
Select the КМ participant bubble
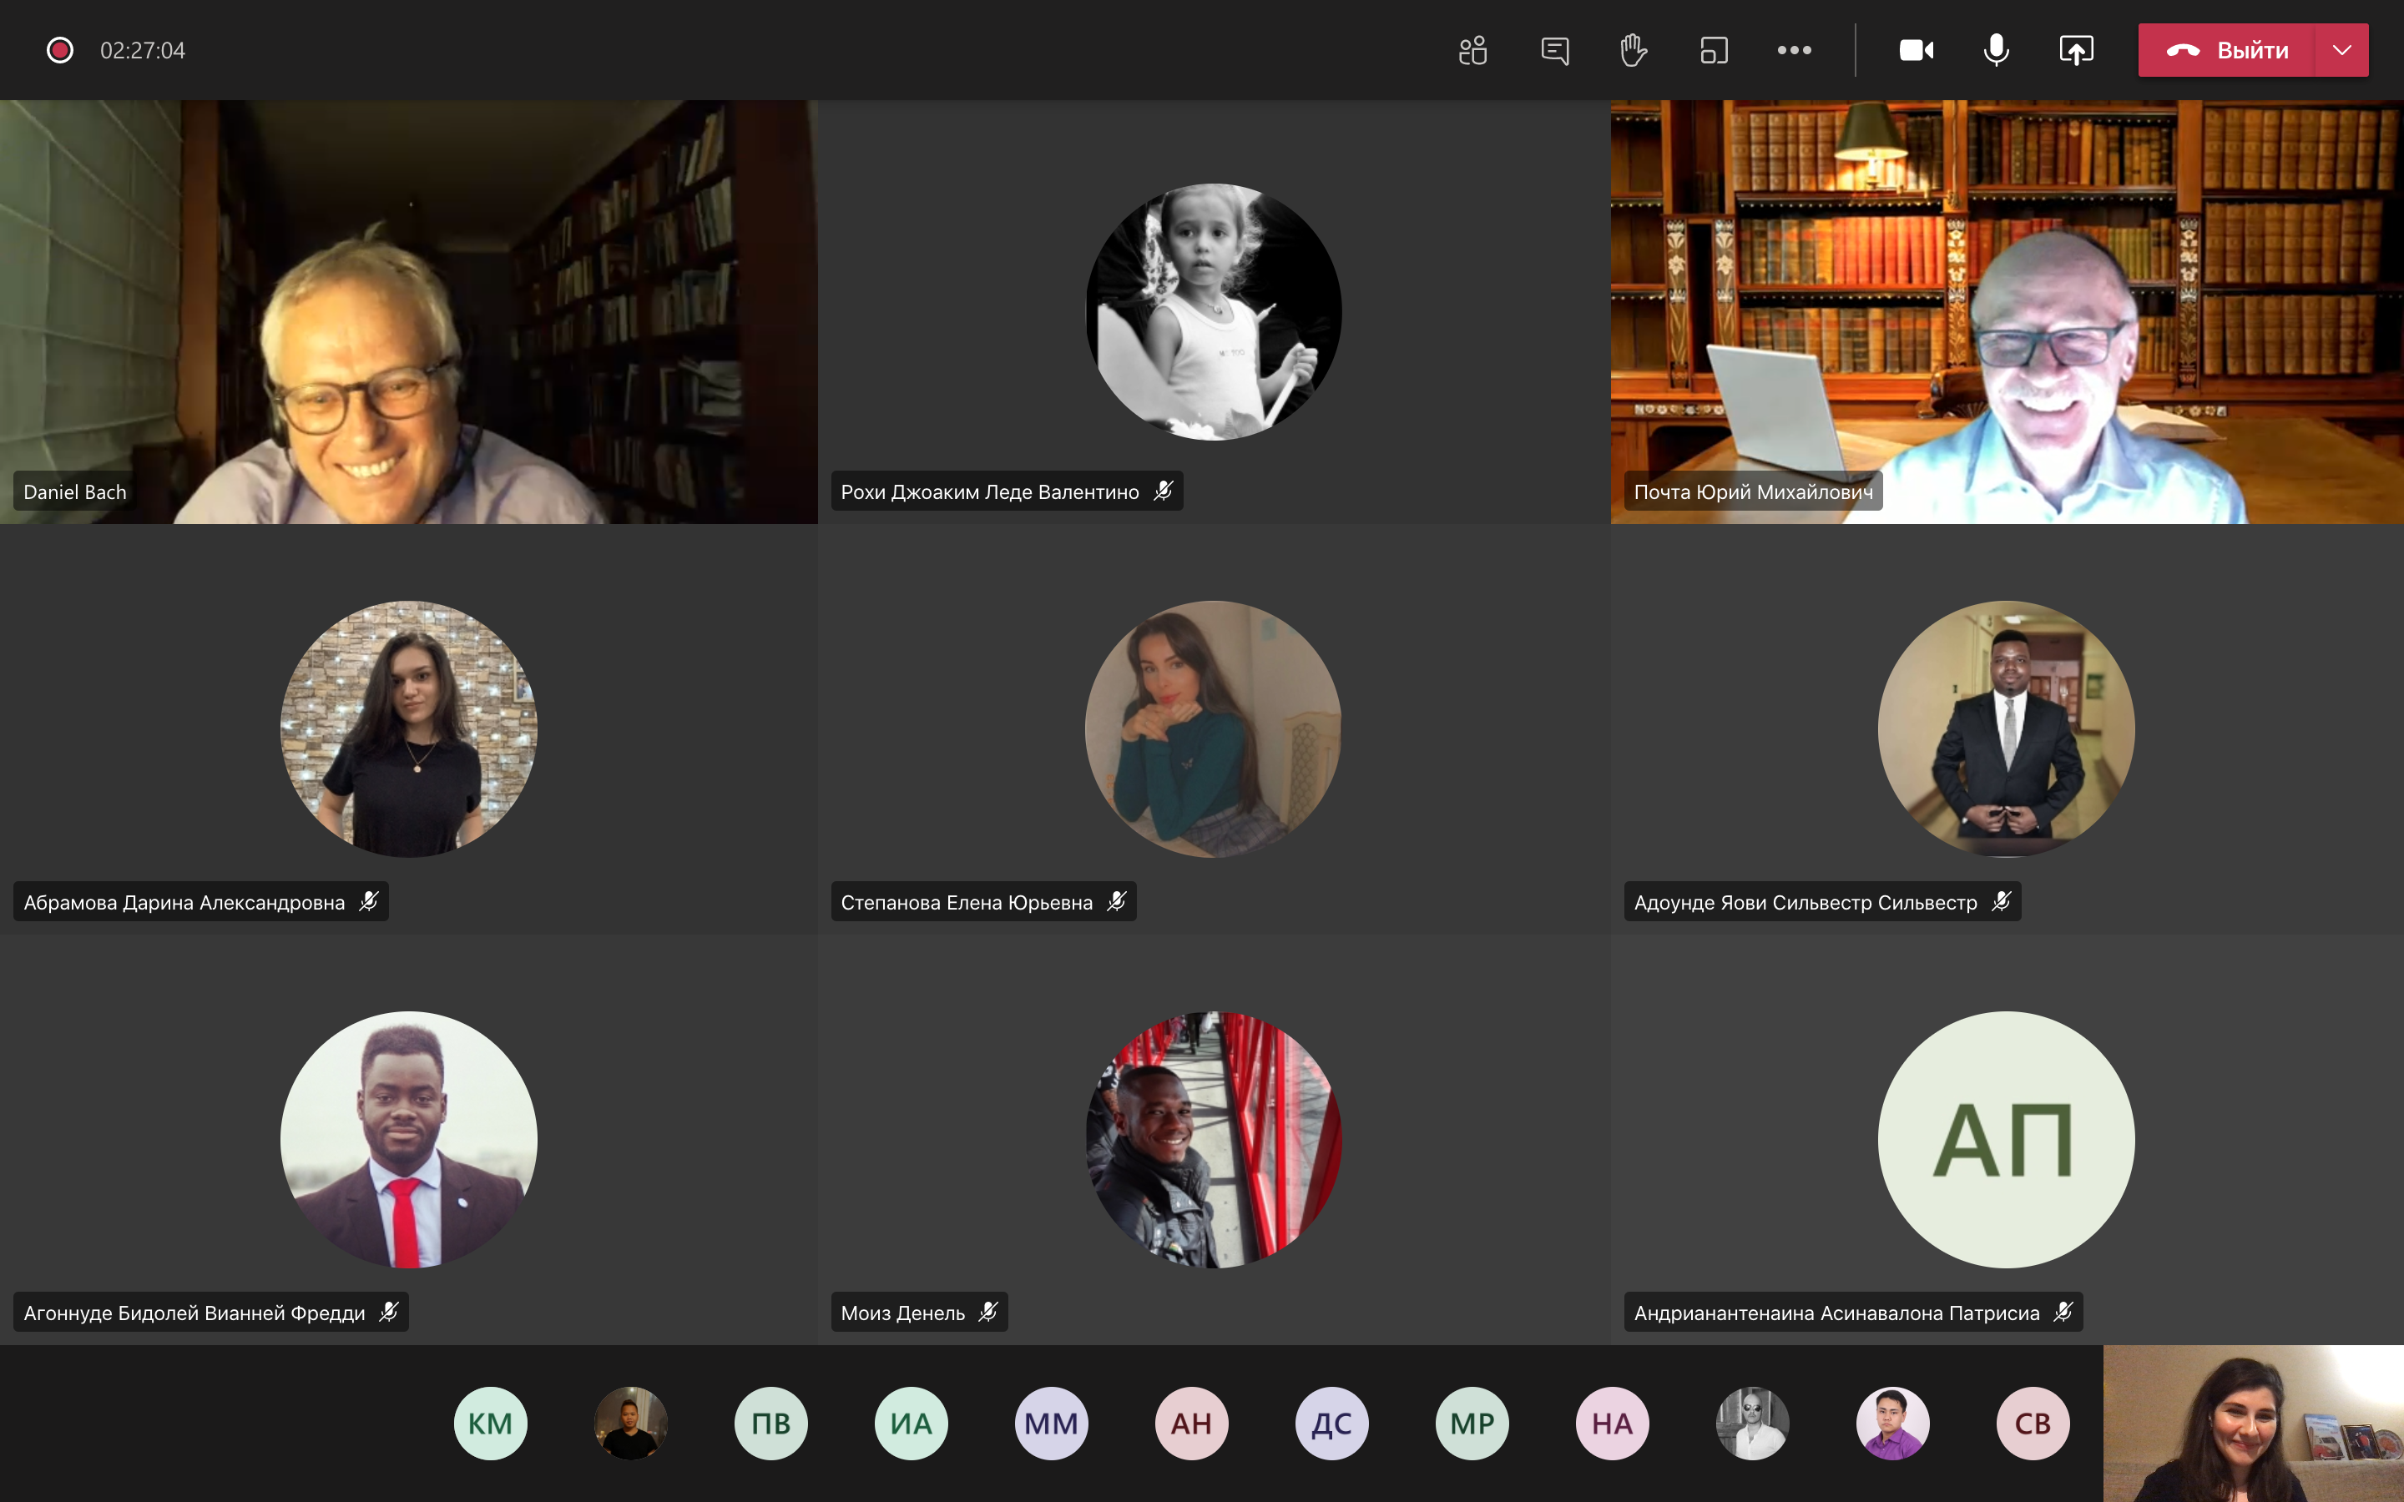click(x=491, y=1424)
